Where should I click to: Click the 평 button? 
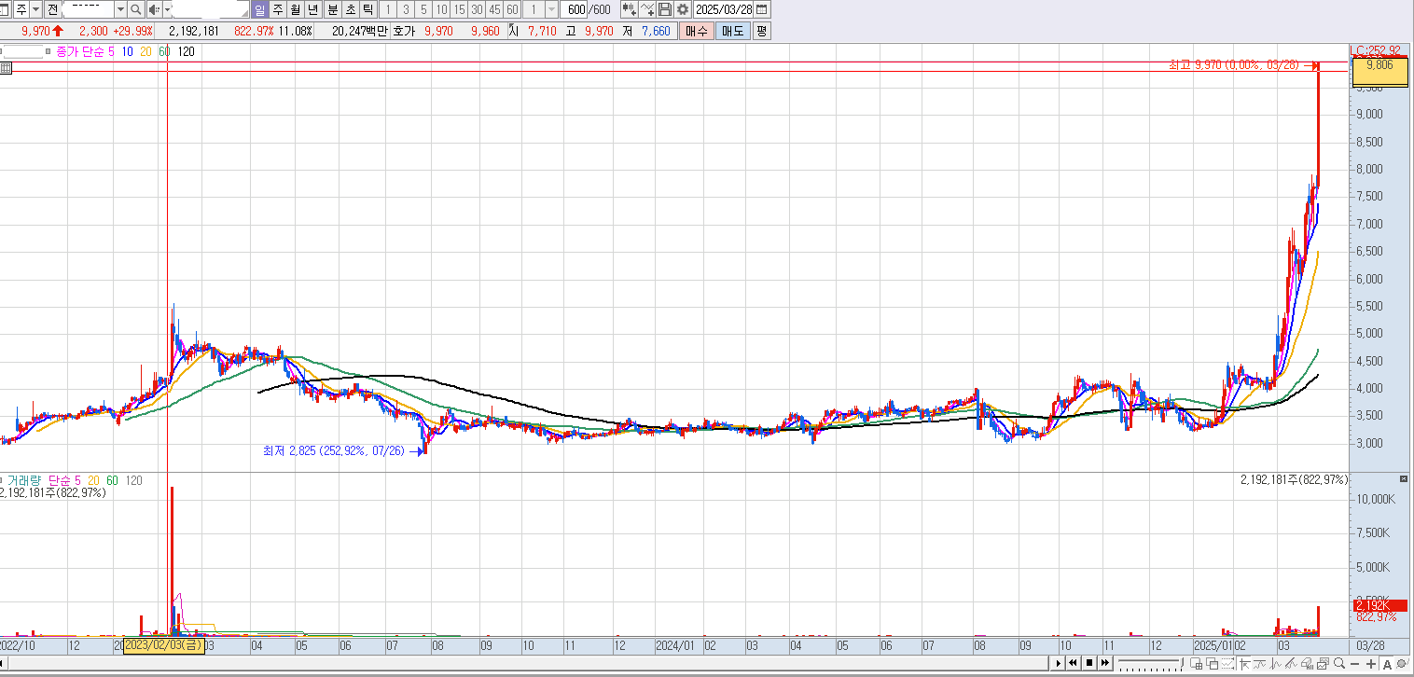(761, 31)
